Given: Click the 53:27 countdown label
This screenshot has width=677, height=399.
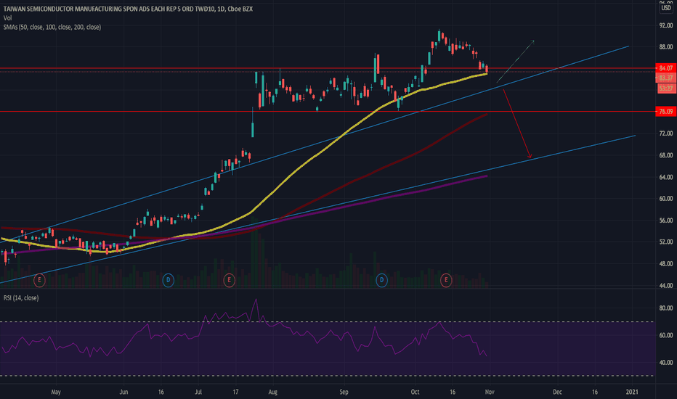Looking at the screenshot, I should [666, 89].
